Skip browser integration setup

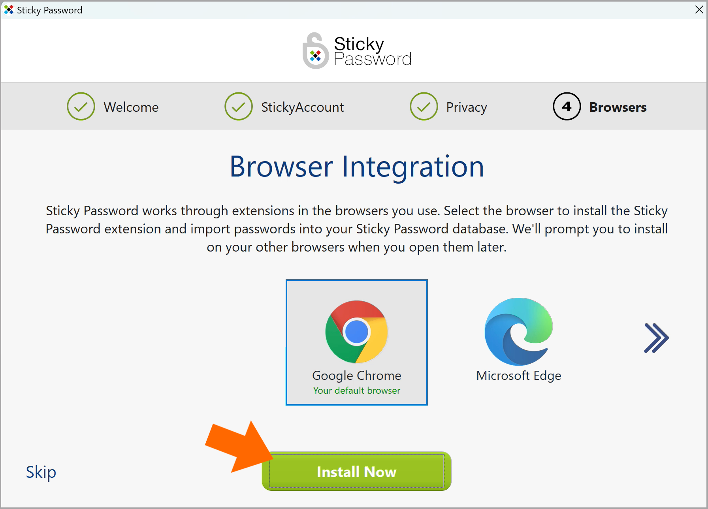41,472
